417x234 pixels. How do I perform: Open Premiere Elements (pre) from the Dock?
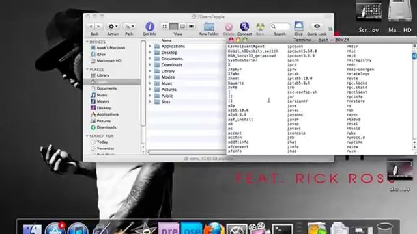tap(169, 229)
